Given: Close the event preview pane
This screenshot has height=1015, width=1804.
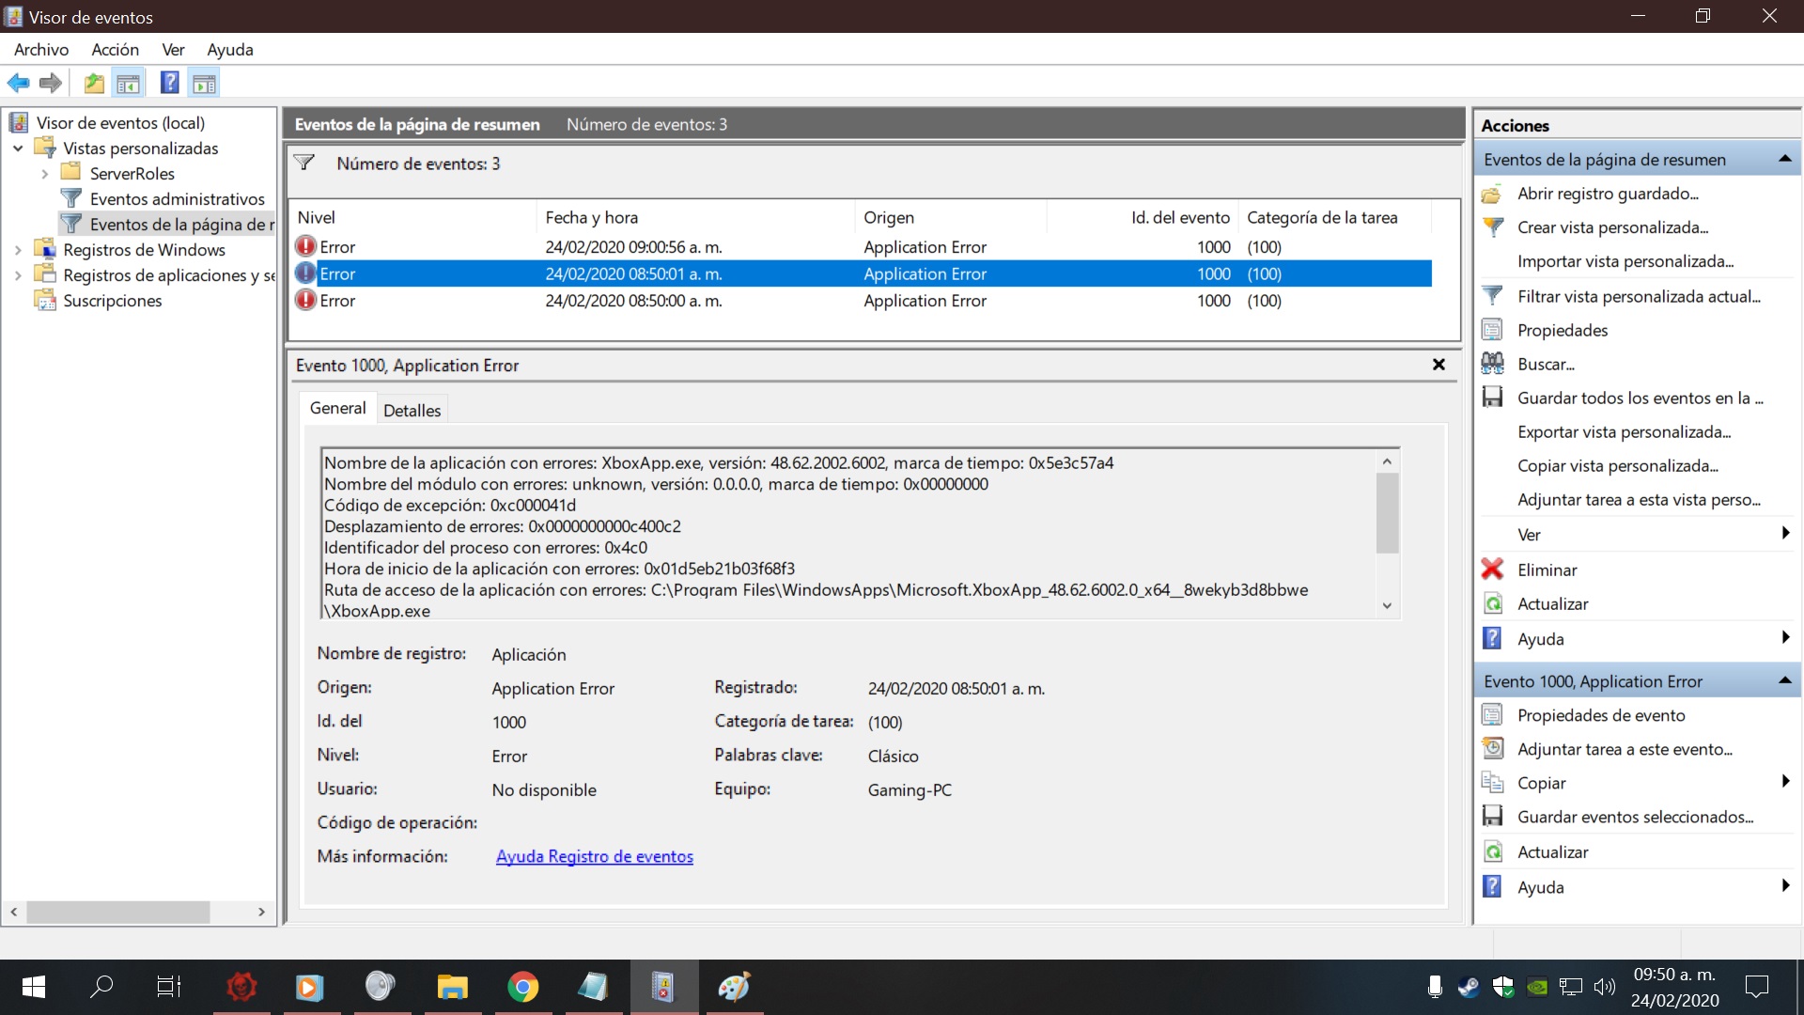Looking at the screenshot, I should coord(1438,365).
